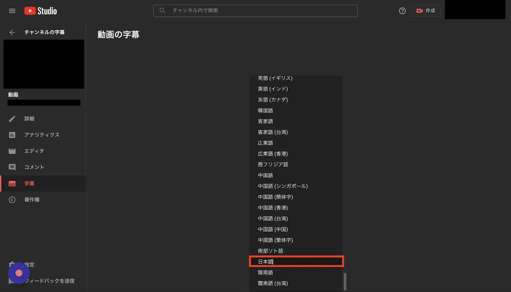Click the copyright circle icon
Image resolution: width=511 pixels, height=292 pixels.
[12, 200]
